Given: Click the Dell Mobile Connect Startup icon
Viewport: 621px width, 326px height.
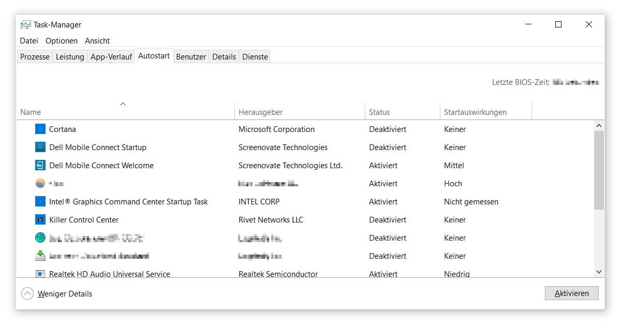Looking at the screenshot, I should click(x=40, y=147).
